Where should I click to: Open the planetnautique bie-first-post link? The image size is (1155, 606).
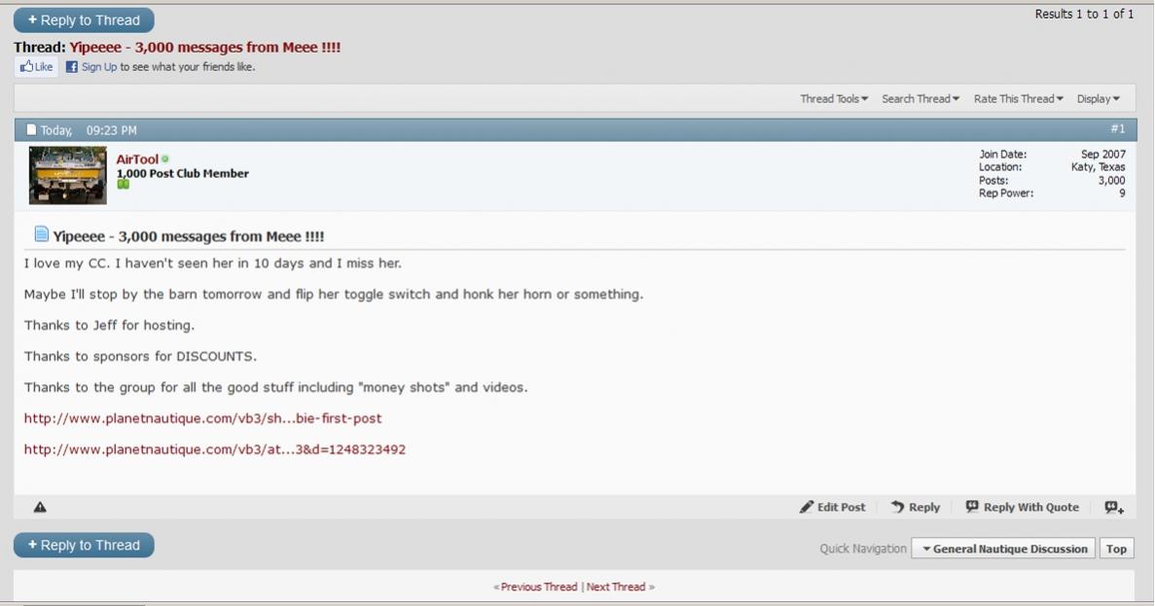(202, 418)
